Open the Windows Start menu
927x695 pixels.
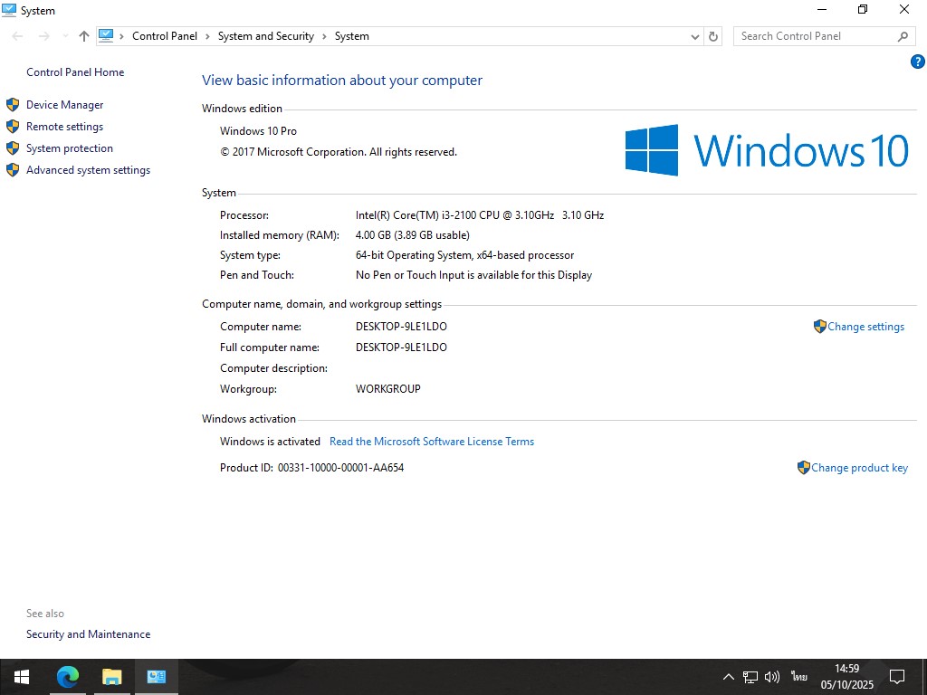pyautogui.click(x=22, y=677)
